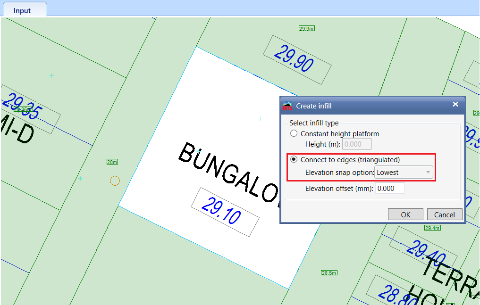Viewport: 480px width, 305px height.
Task: Click the Height (m) input field
Action: pos(357,144)
